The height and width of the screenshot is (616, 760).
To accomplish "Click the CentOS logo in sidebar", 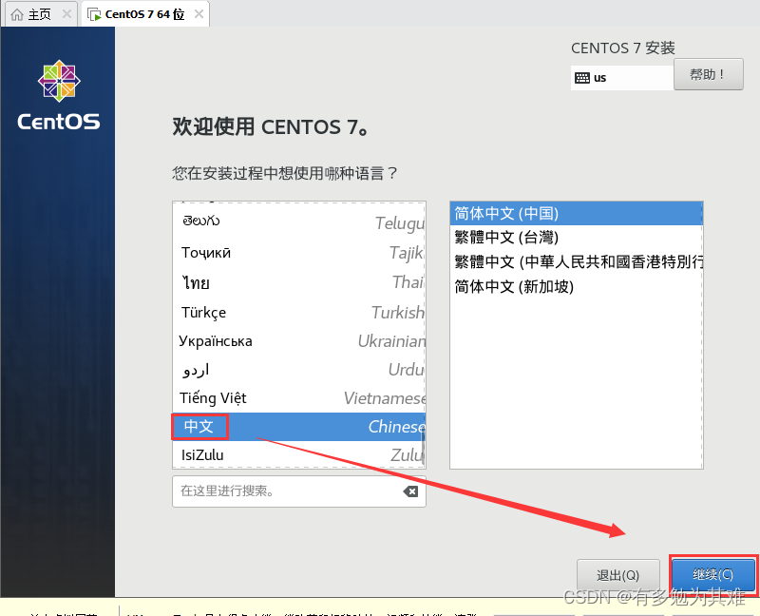I will (59, 95).
